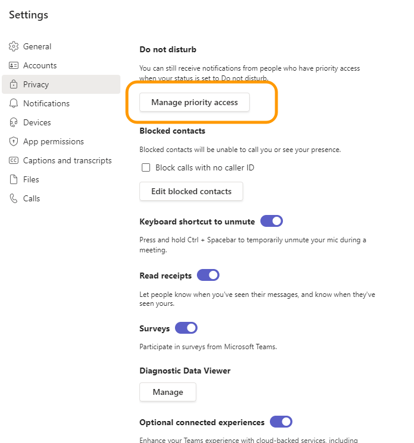Viewport: 414px width, 443px height.
Task: Click the Notifications bell icon
Action: click(x=14, y=103)
